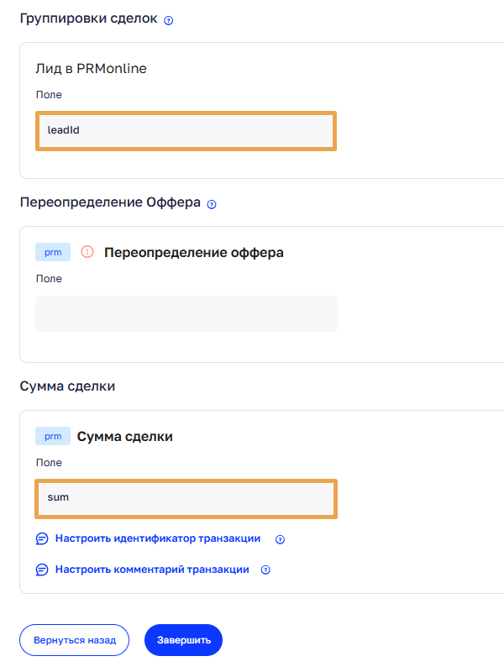
Task: Select the sum field
Action: tap(186, 497)
